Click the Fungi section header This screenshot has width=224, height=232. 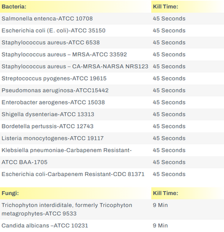(x=10, y=193)
